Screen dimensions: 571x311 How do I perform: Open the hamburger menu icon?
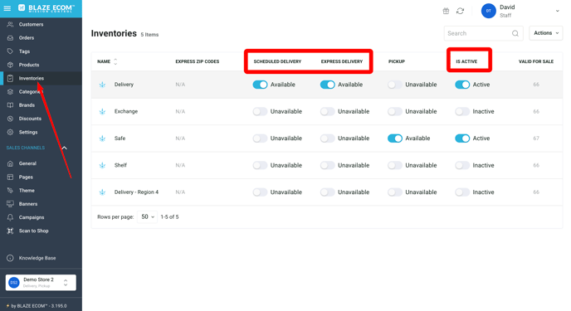[7, 8]
